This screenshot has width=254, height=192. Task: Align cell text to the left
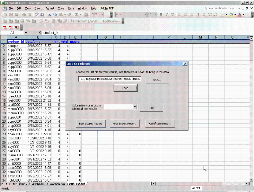pos(180,15)
